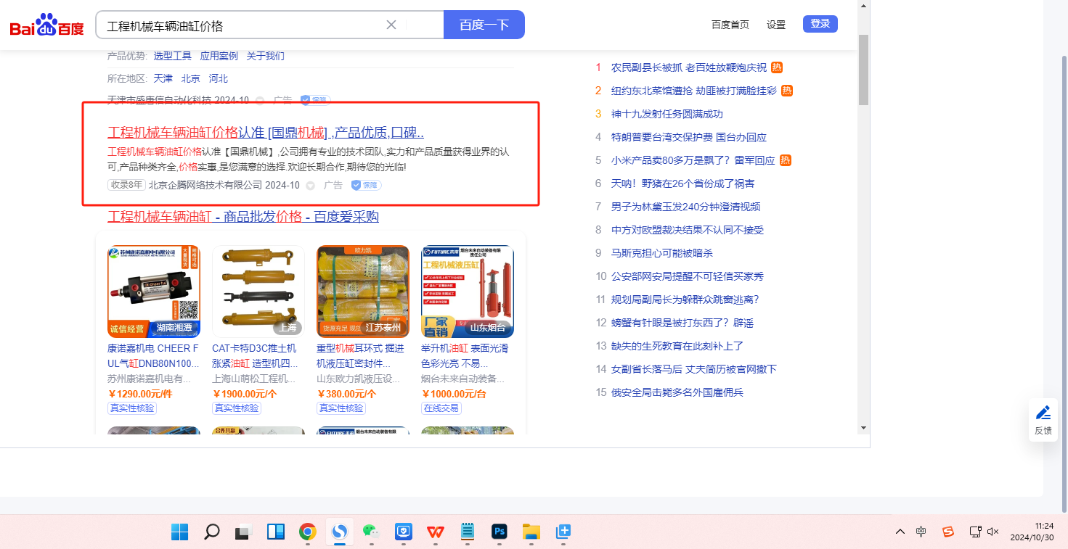Screen dimensions: 1068x549
Task: Open hot search 神十九发射任务圆满成功
Action: (x=667, y=114)
